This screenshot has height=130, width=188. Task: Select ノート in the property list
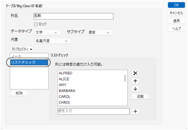[29, 56]
